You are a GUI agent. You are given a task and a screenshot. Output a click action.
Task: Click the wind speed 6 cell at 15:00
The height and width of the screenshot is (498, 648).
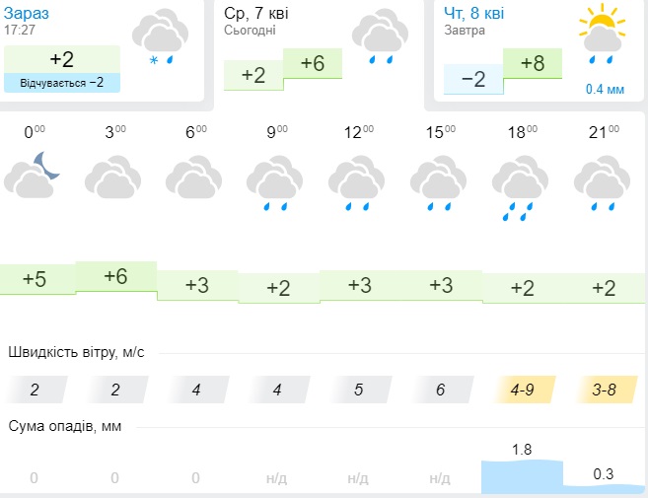tap(439, 390)
